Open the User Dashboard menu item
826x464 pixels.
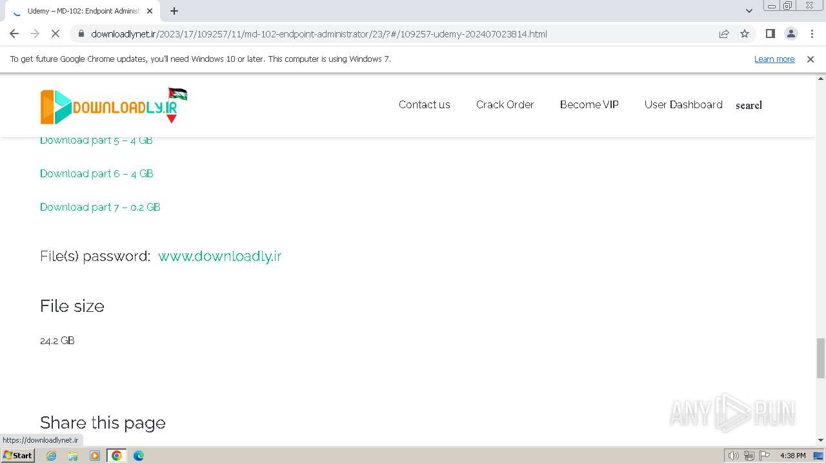(683, 104)
